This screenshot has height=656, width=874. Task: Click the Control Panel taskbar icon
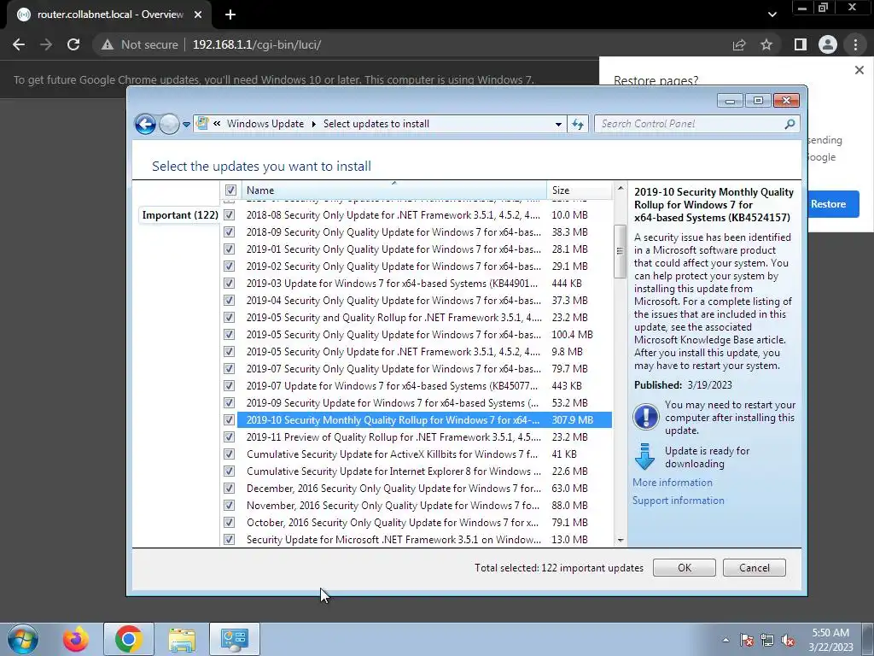[234, 639]
